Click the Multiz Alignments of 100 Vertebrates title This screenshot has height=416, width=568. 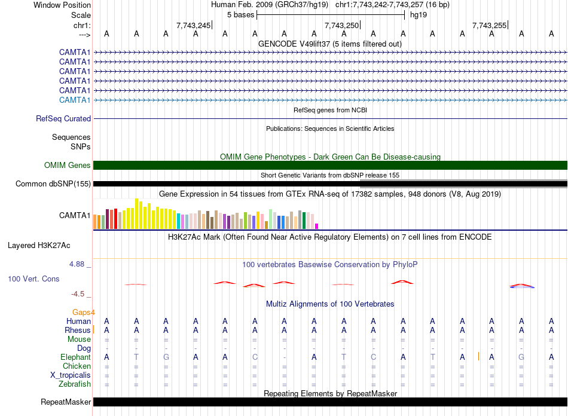[x=330, y=304]
